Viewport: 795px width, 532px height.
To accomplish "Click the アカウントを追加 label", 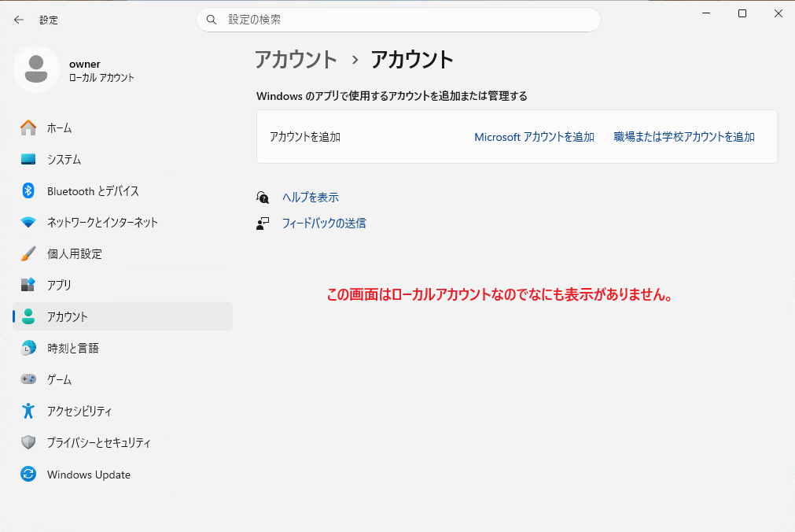I will (x=305, y=137).
